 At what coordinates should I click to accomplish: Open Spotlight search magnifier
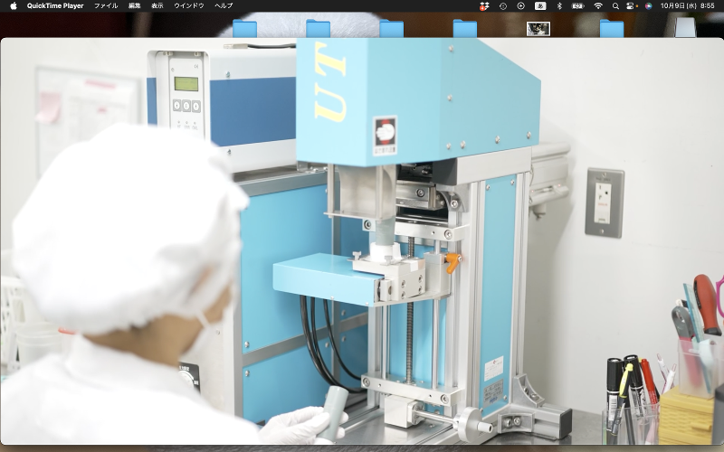pos(615,5)
